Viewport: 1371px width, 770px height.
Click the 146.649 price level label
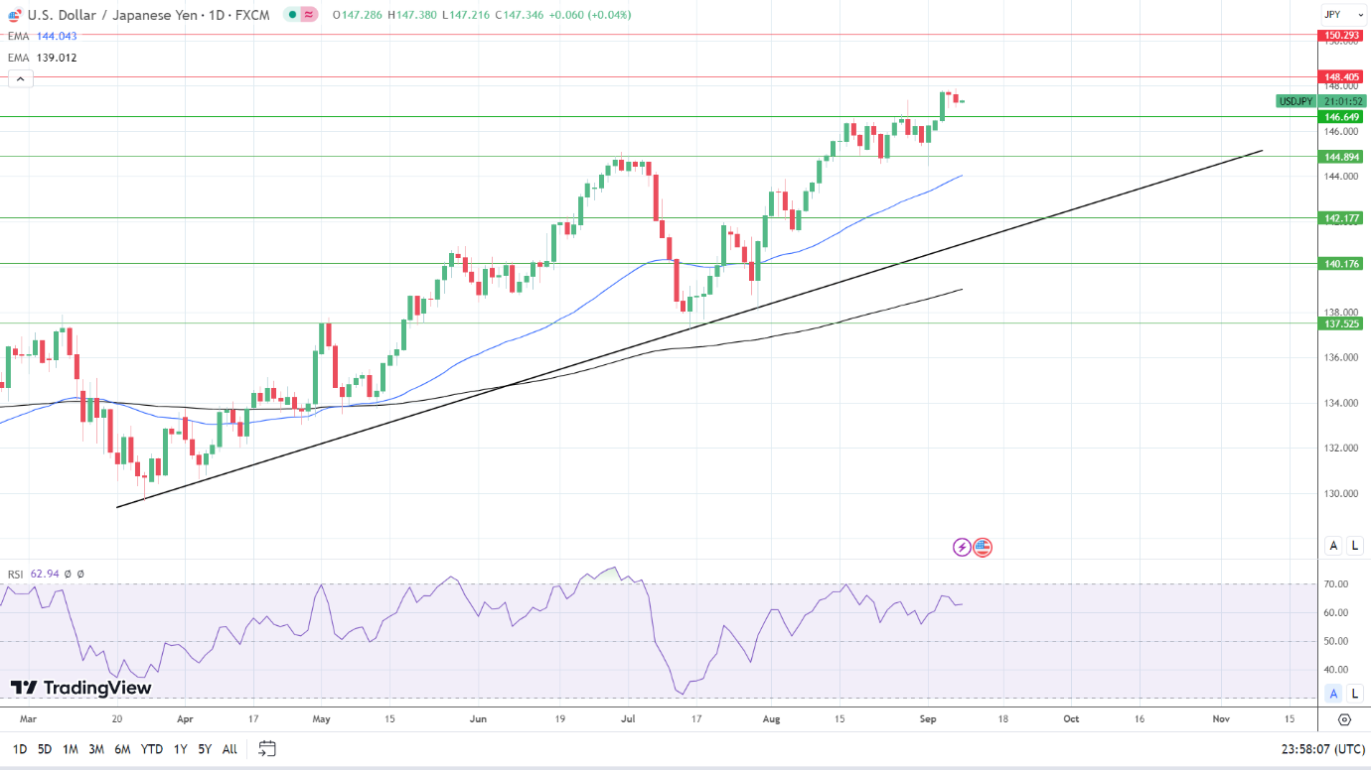click(x=1342, y=116)
